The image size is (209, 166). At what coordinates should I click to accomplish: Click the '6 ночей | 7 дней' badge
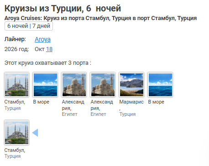tap(29, 26)
